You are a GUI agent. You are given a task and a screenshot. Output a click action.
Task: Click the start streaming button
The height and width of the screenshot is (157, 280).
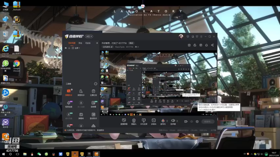208,121
